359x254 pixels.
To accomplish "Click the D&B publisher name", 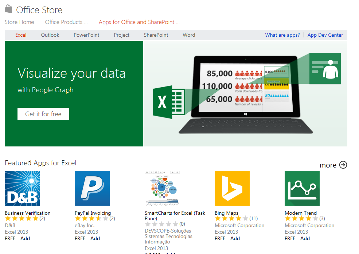I will pos(10,225).
